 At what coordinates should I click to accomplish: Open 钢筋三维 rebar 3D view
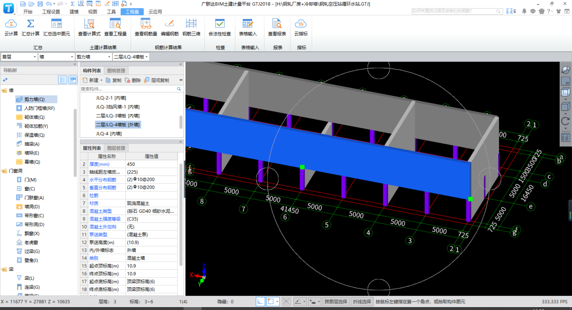[191, 27]
